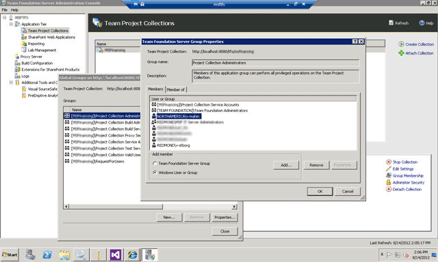
Task: Select Team Foundation Server Group radio button
Action: (155, 164)
